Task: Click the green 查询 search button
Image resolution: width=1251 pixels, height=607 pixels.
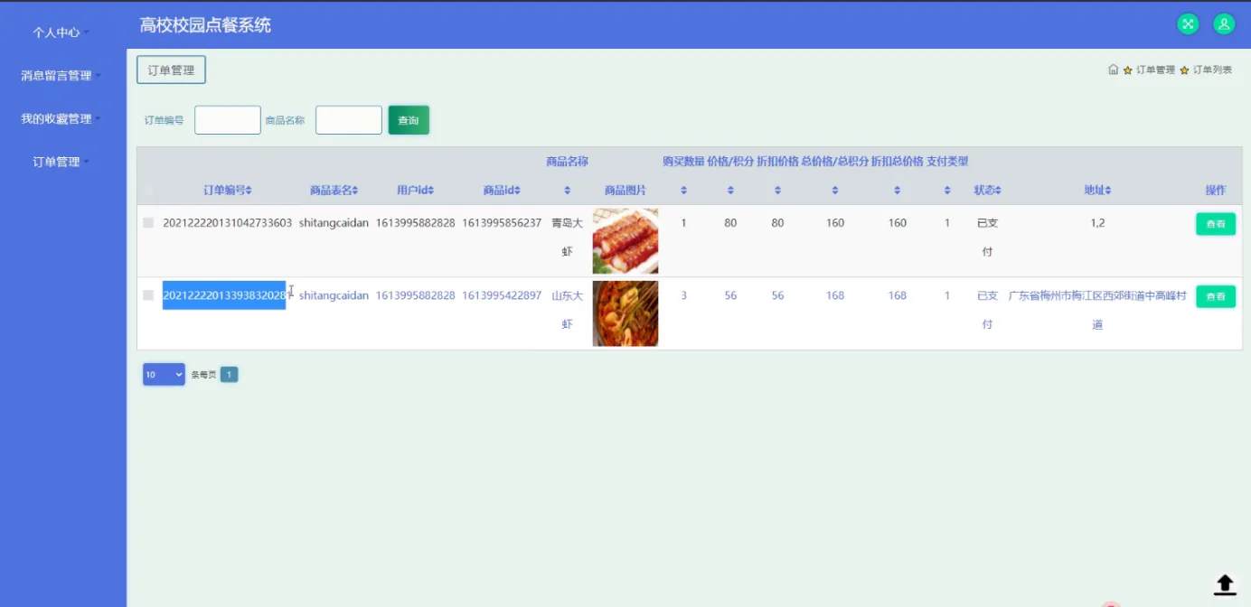Action: click(409, 120)
